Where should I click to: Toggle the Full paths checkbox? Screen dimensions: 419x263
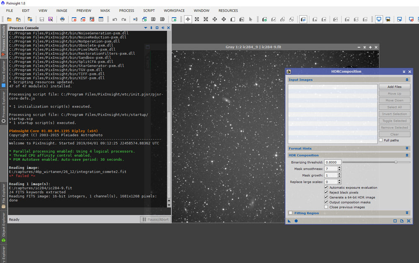[380, 140]
